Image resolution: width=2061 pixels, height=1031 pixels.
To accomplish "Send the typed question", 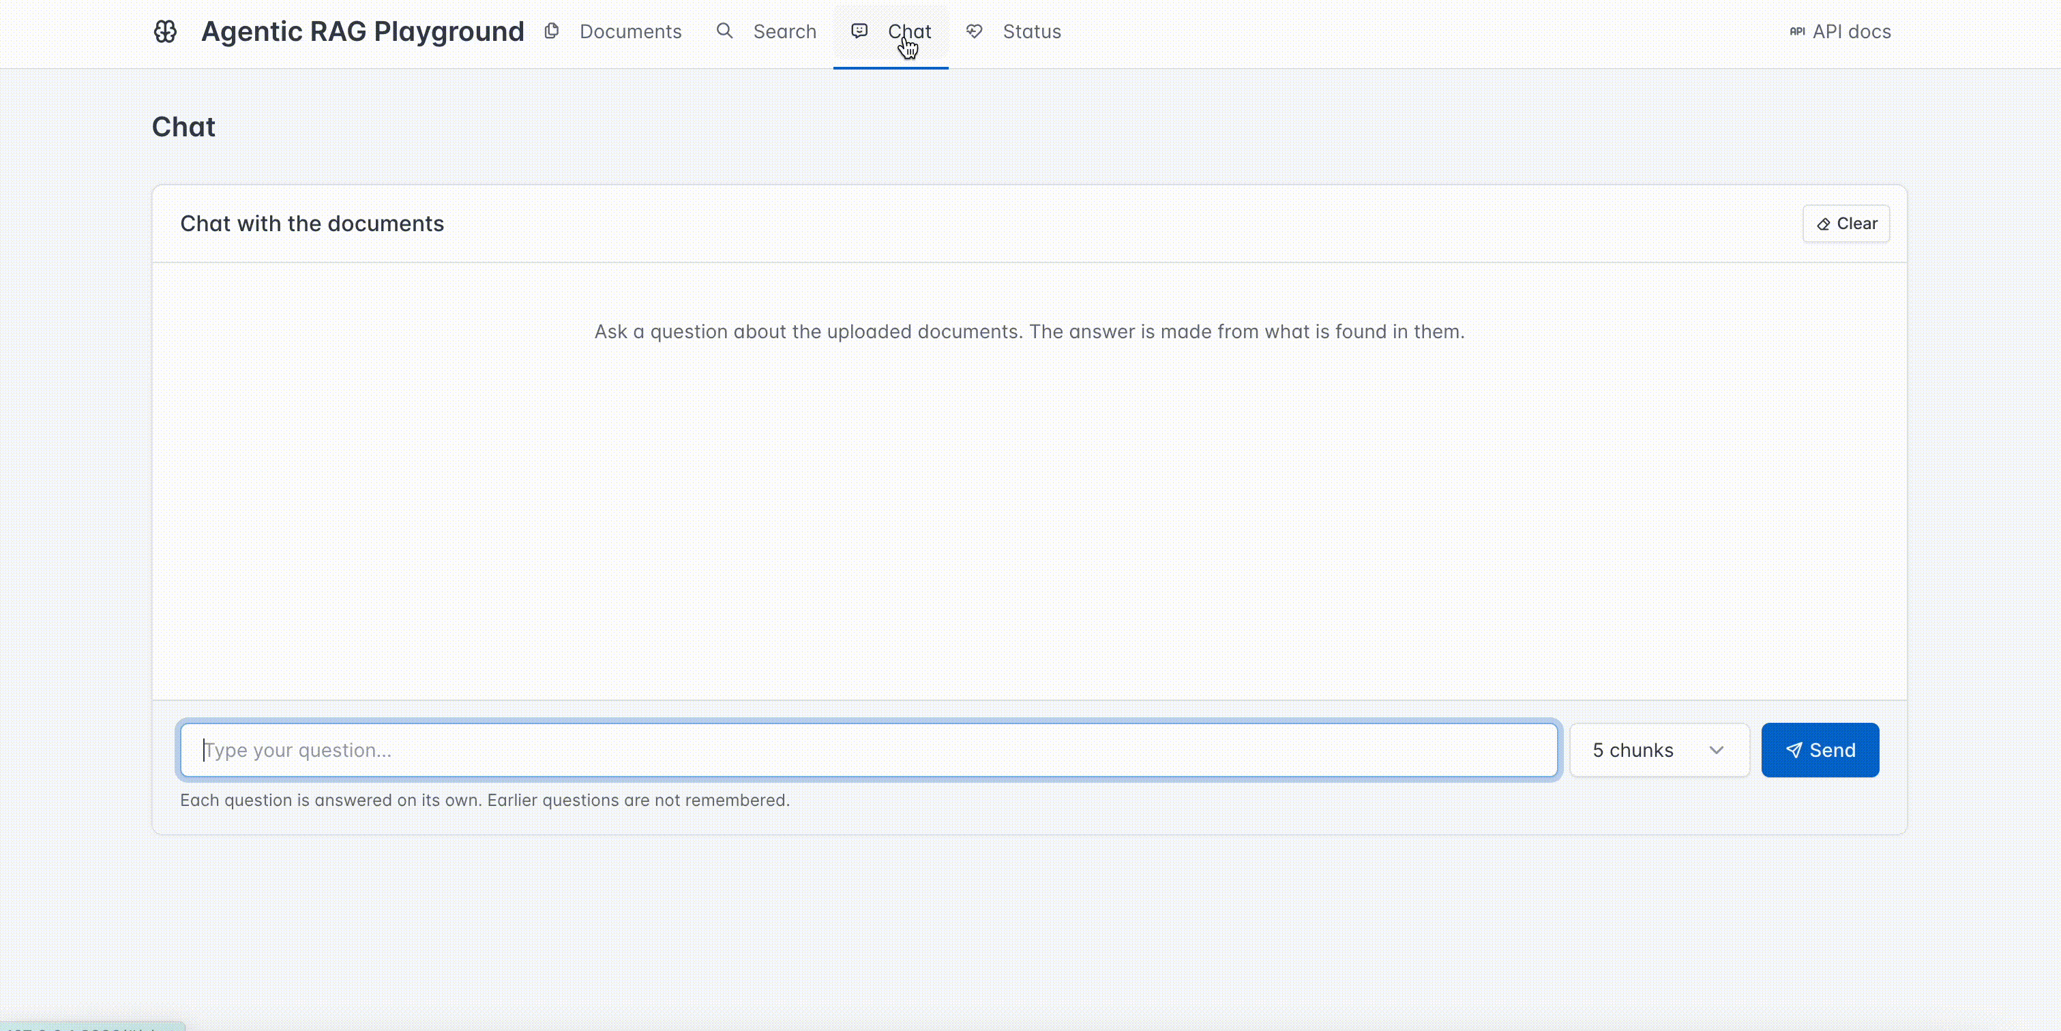I will (1820, 750).
